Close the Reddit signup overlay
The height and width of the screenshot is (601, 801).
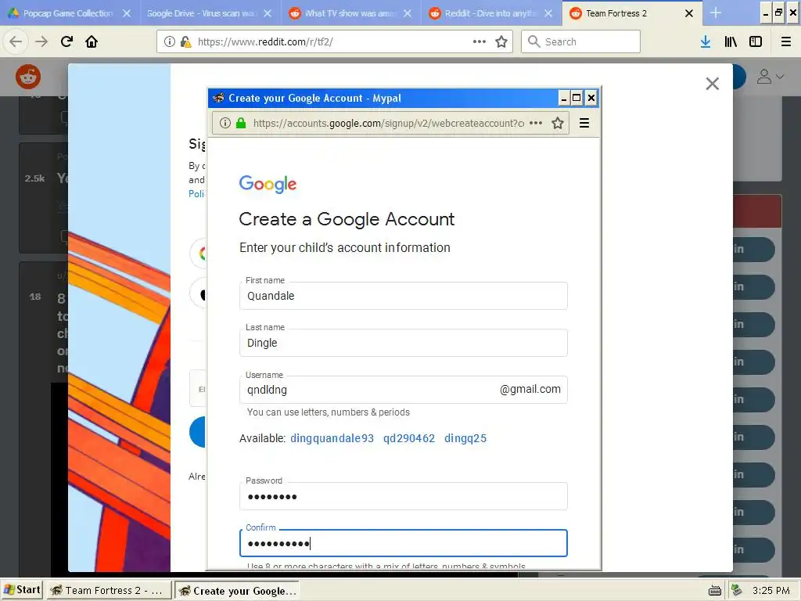pos(712,83)
